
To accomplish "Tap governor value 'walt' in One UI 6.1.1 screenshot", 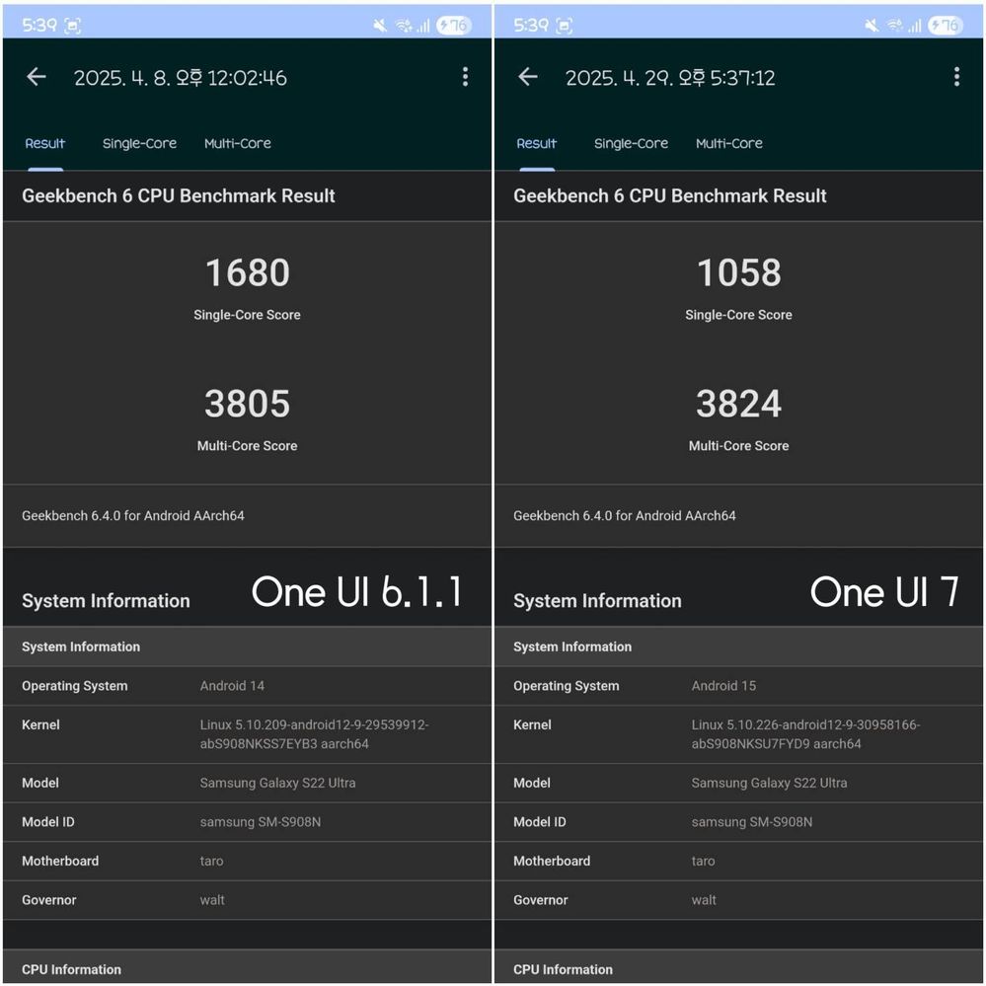I will 212,900.
